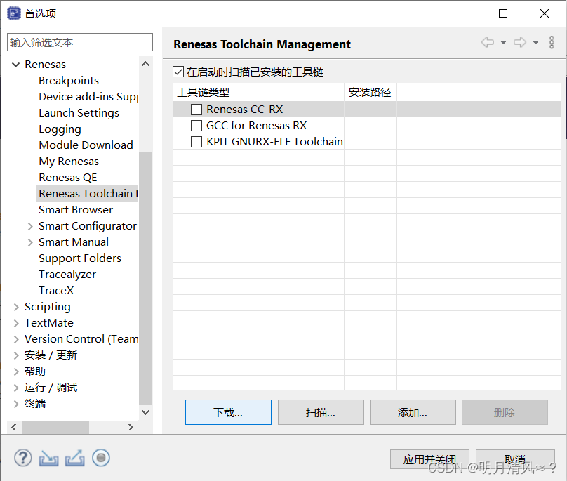Viewport: 567px width, 481px height.
Task: Focus the 输入筛选文本 filter text field
Action: tap(80, 42)
